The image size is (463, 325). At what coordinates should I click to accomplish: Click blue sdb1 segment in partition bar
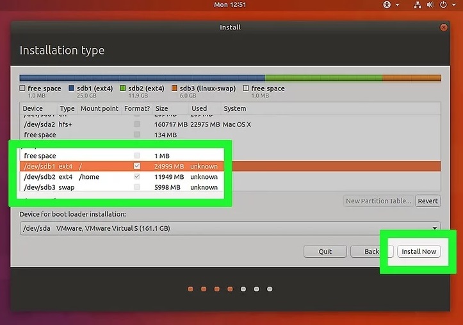142,78
